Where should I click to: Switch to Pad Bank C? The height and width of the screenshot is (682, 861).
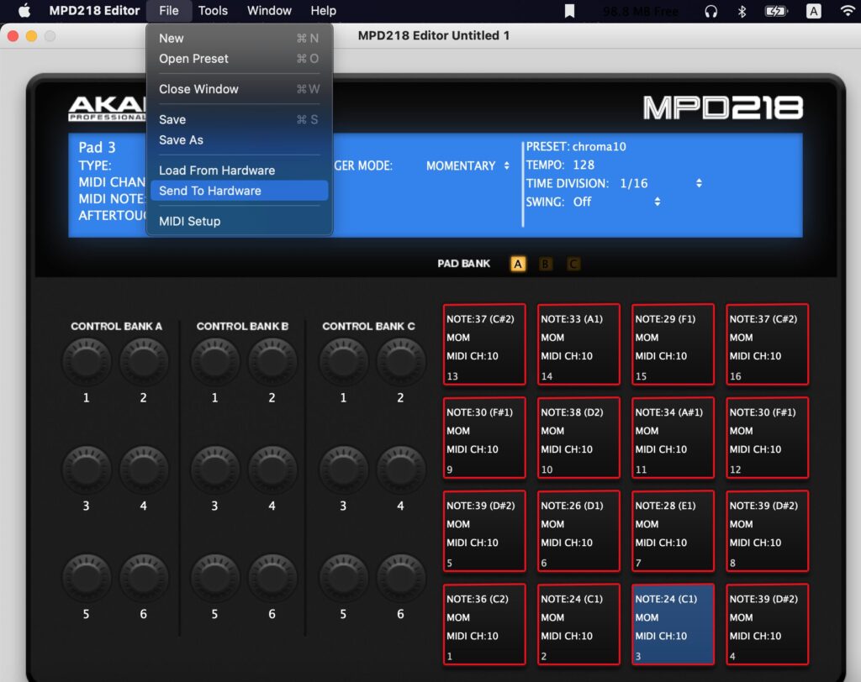pyautogui.click(x=573, y=264)
